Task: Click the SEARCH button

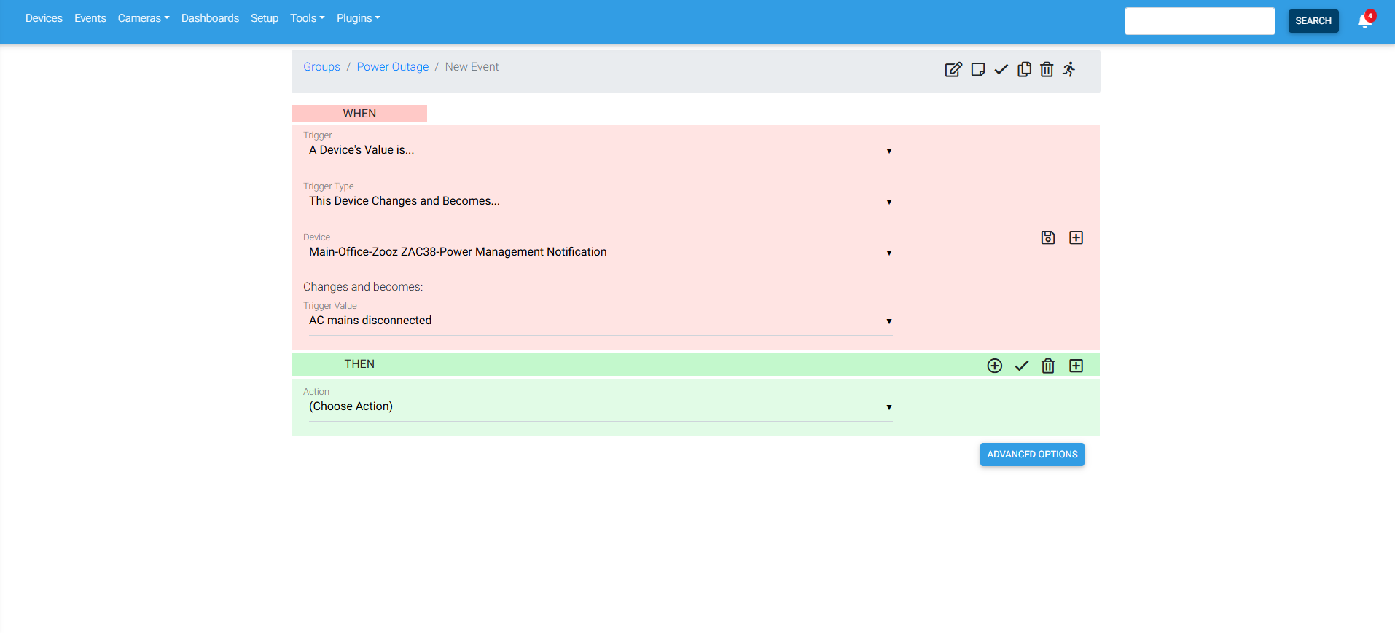Action: 1313,21
